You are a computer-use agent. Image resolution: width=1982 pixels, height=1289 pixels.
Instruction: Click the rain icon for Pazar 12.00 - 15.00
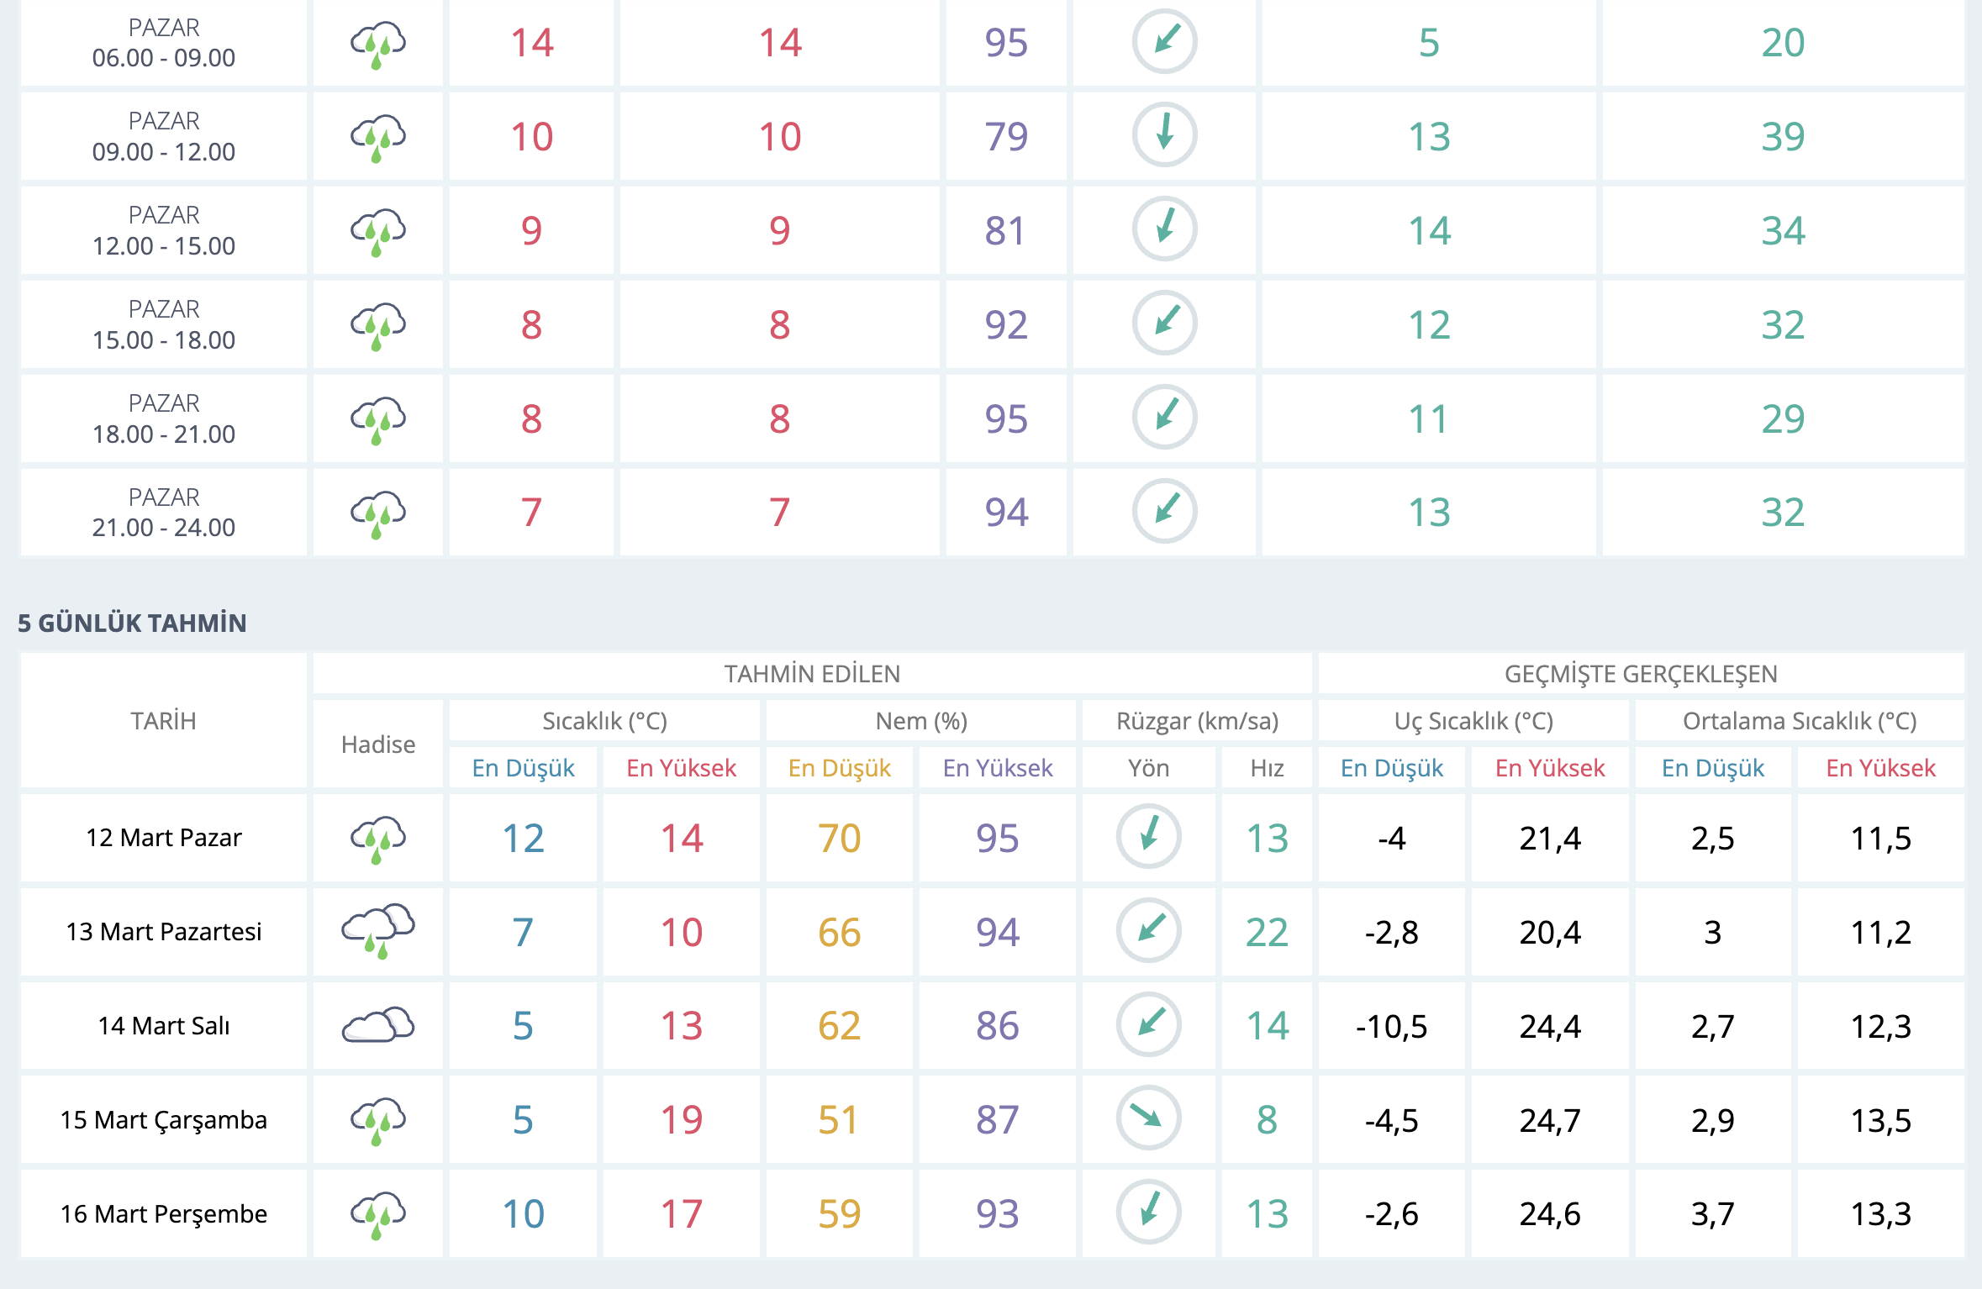pos(377,231)
